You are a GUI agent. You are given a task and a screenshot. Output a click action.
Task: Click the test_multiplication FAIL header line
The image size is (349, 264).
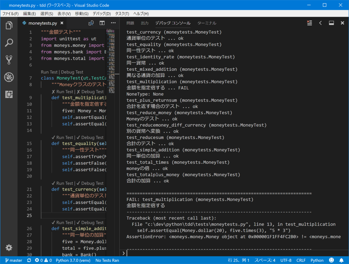click(190, 199)
